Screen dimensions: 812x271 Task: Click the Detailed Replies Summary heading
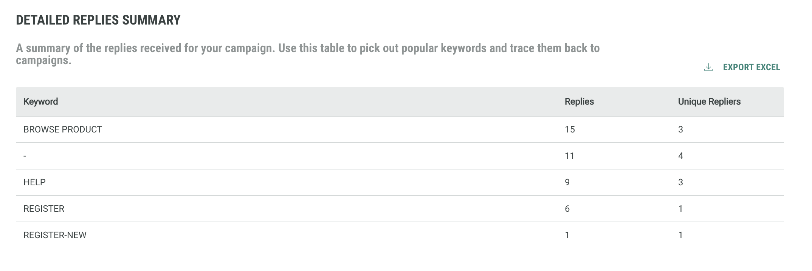pos(98,20)
